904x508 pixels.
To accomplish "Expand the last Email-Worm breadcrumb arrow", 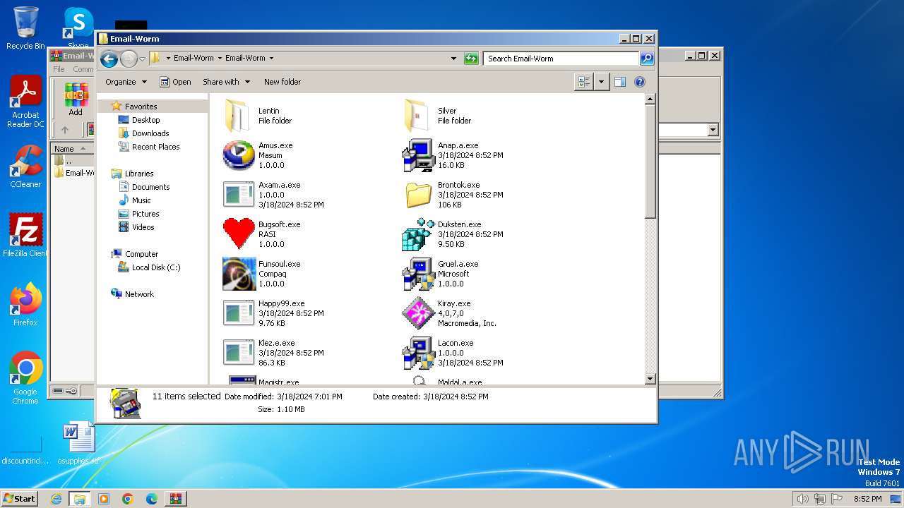I will [x=271, y=59].
